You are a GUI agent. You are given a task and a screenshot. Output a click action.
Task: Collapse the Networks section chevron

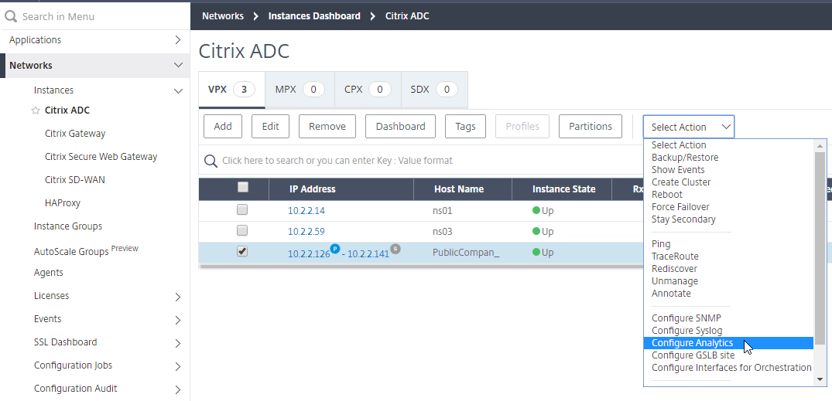pyautogui.click(x=178, y=65)
